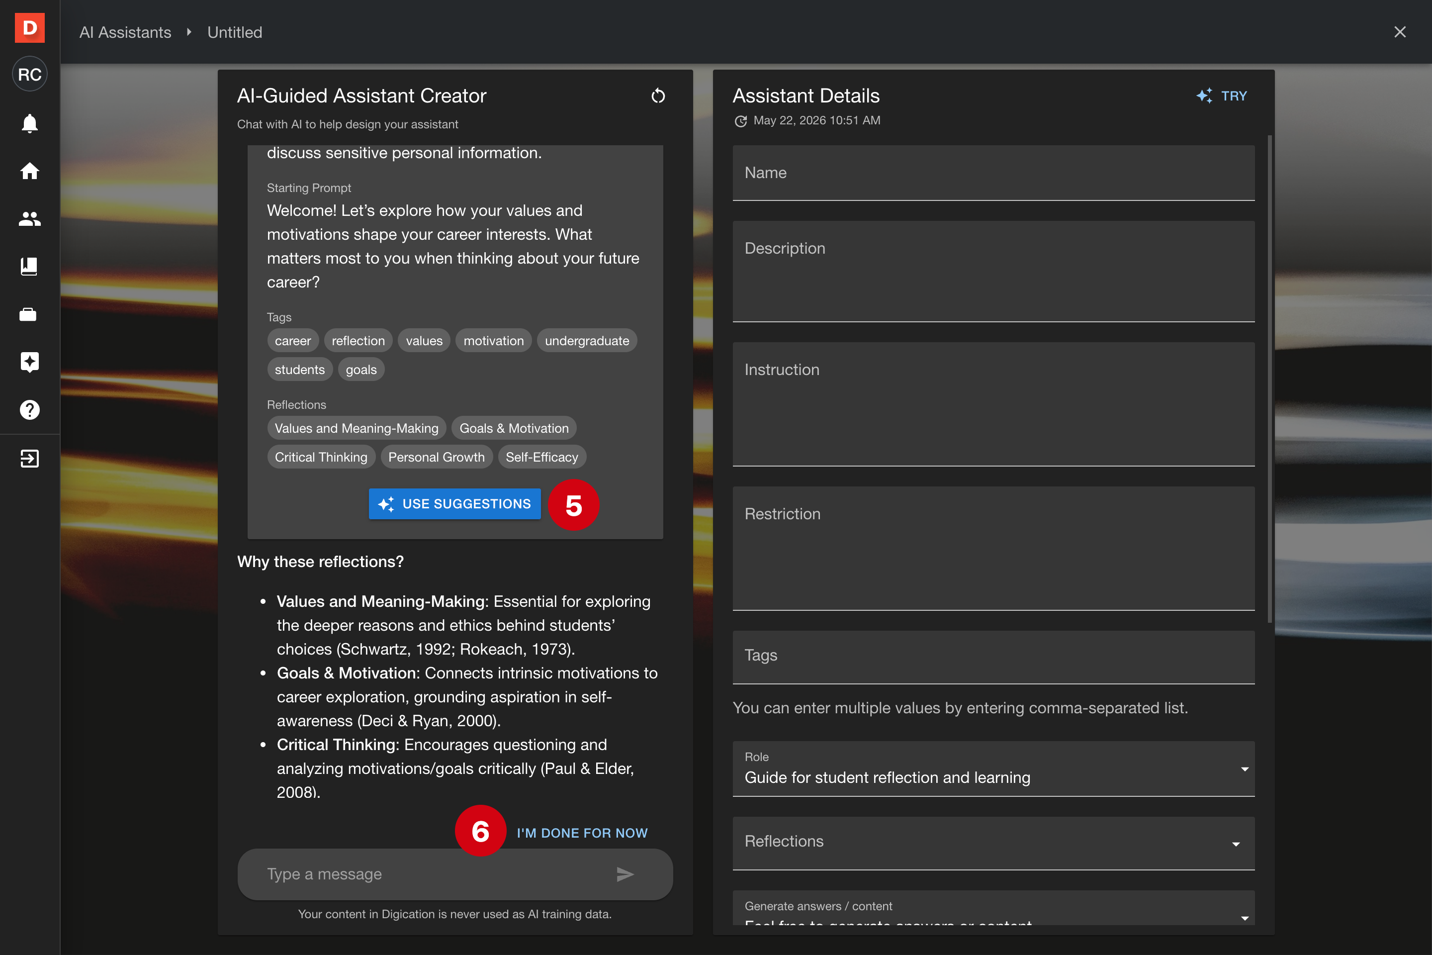Close the assistant editor with X
The height and width of the screenshot is (955, 1432).
(1400, 32)
